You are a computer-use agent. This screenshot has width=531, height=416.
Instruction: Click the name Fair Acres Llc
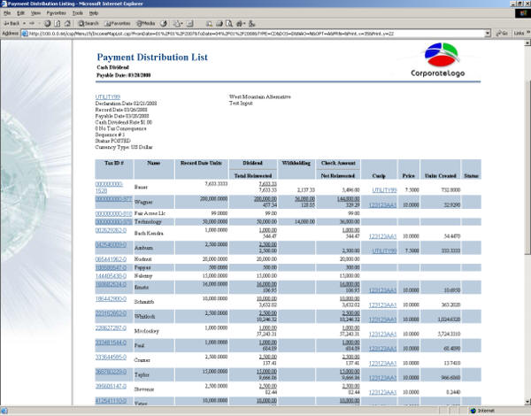150,213
